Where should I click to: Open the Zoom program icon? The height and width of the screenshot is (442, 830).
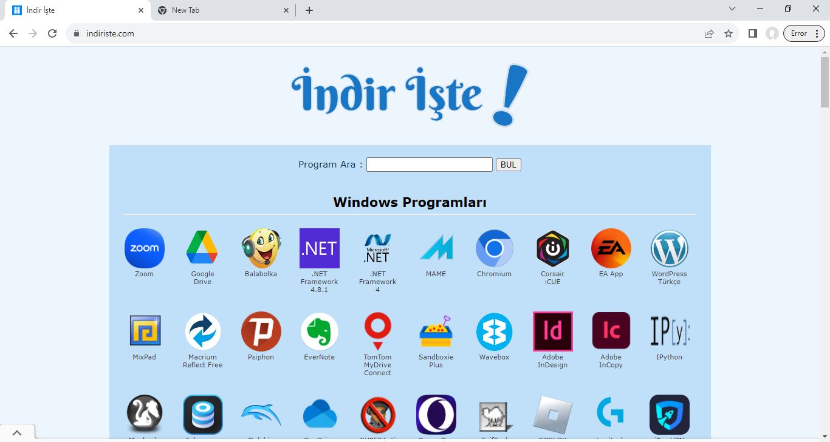pyautogui.click(x=144, y=248)
